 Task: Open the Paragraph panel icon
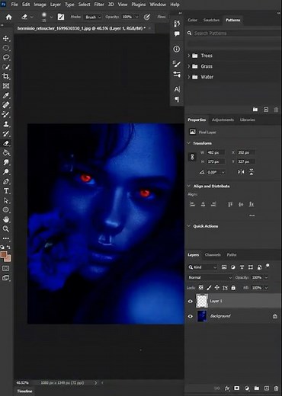point(177,99)
